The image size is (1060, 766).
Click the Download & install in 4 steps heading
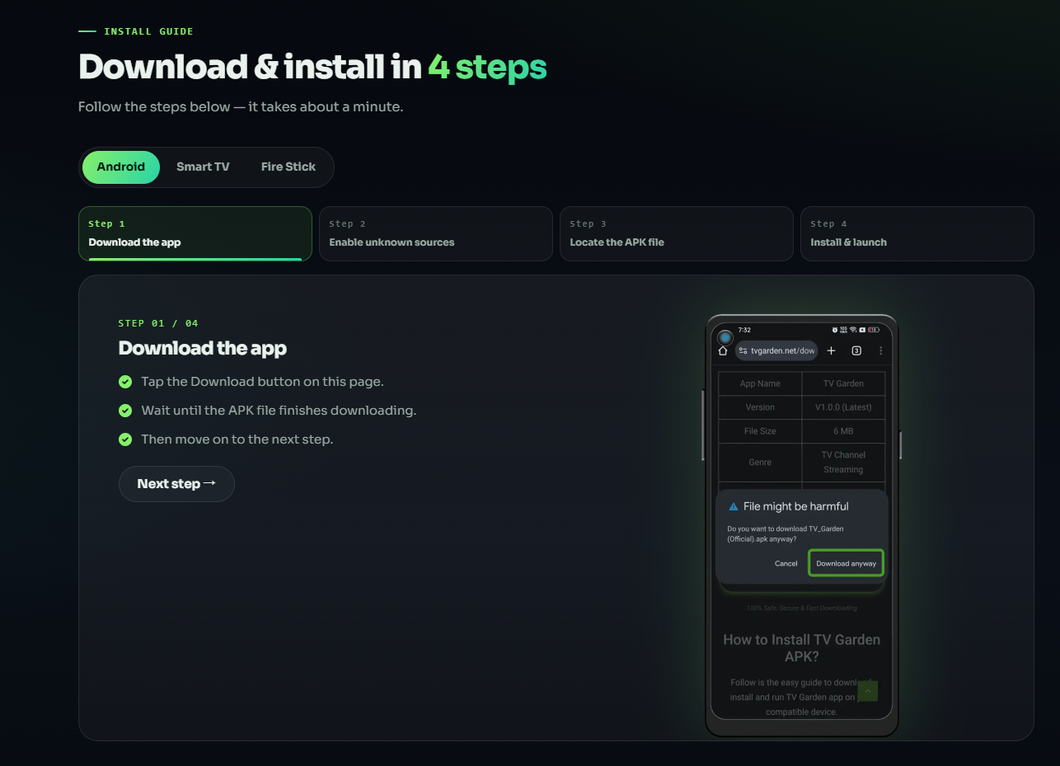click(312, 68)
